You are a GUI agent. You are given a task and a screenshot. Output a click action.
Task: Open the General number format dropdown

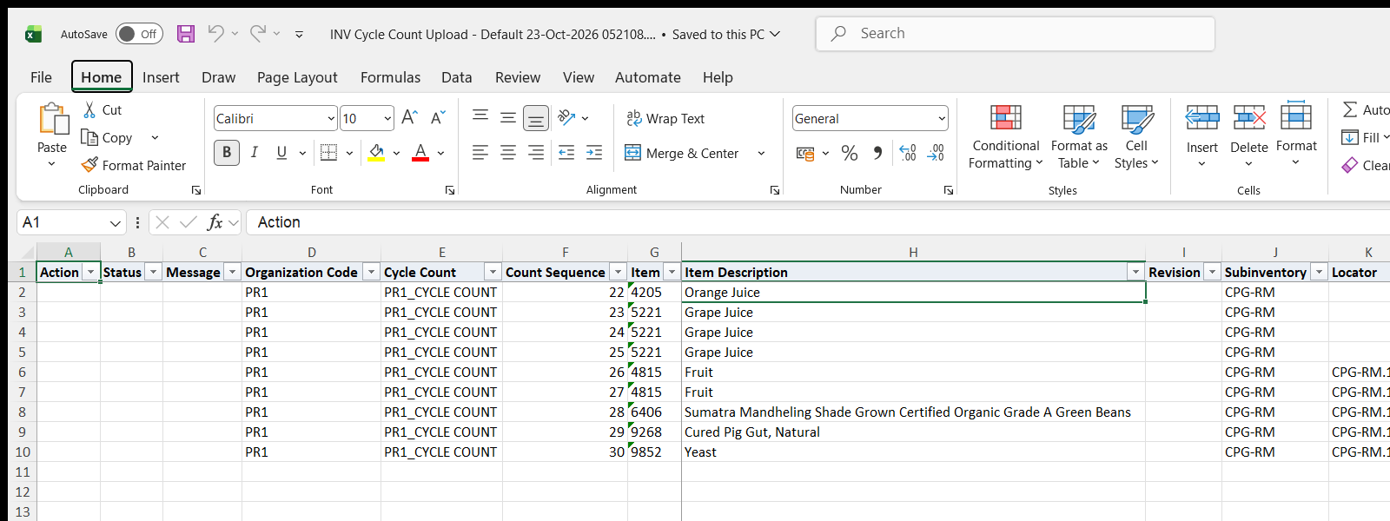[942, 119]
